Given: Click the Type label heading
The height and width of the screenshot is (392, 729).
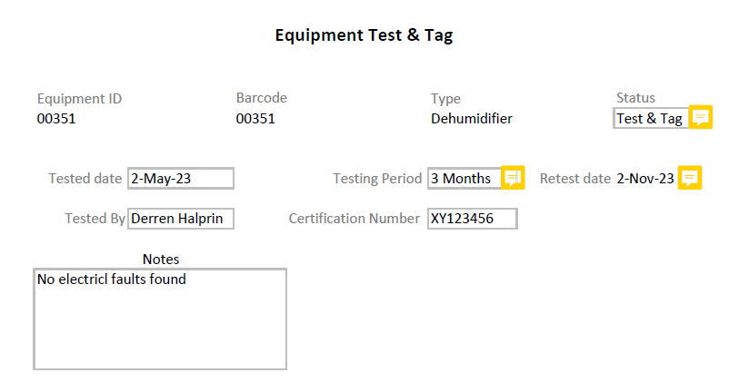Looking at the screenshot, I should (445, 99).
